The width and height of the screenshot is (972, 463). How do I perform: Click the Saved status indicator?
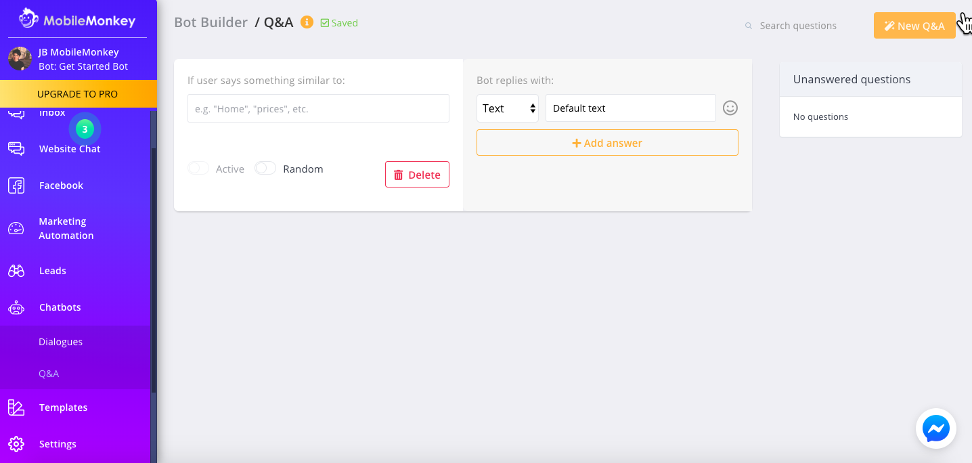[338, 22]
